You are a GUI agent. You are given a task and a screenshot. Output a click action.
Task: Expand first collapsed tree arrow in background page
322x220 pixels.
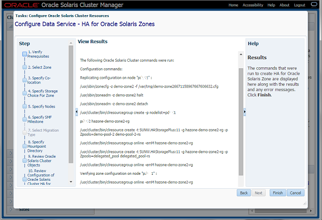click(x=11, y=153)
